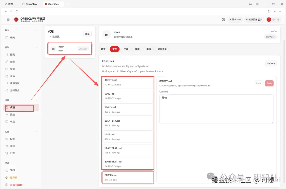Switch to 文件 agent tab
286x189 pixels.
(115, 49)
